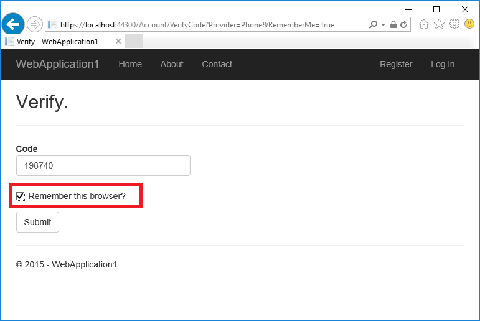Open the Register link
The image size is (480, 321).
396,64
